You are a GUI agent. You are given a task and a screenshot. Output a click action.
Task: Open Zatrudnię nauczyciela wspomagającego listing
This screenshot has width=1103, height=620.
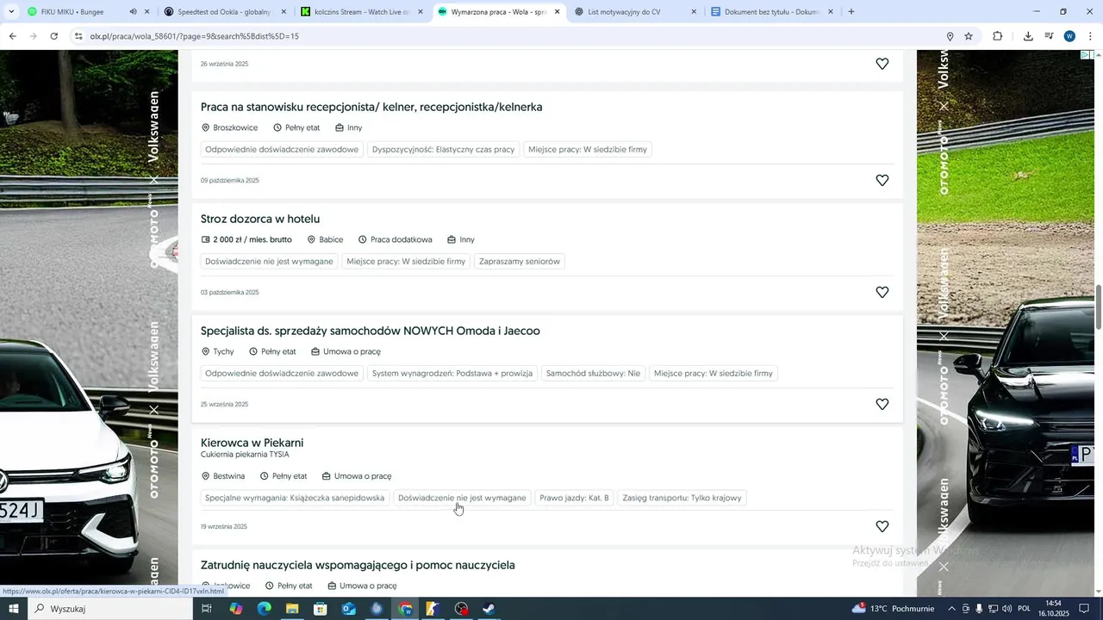(358, 565)
